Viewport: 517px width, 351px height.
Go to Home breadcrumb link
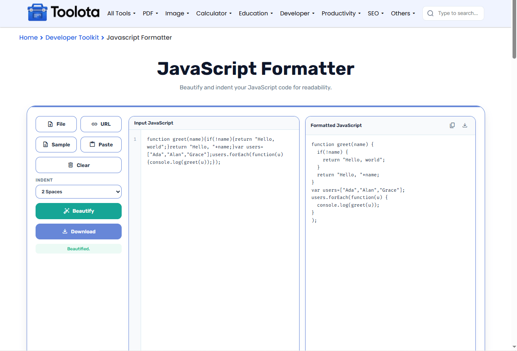[x=28, y=38]
